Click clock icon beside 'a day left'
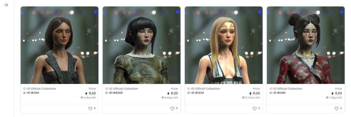Screen dimensions: 351x117 [82, 98]
